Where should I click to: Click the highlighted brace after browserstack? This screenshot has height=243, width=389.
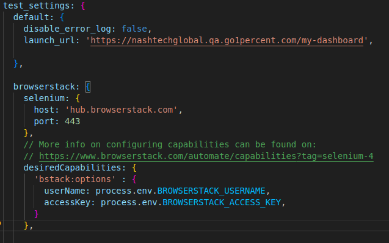(x=88, y=87)
